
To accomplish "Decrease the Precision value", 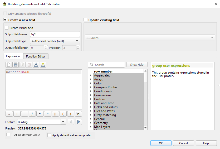I will [78, 49].
